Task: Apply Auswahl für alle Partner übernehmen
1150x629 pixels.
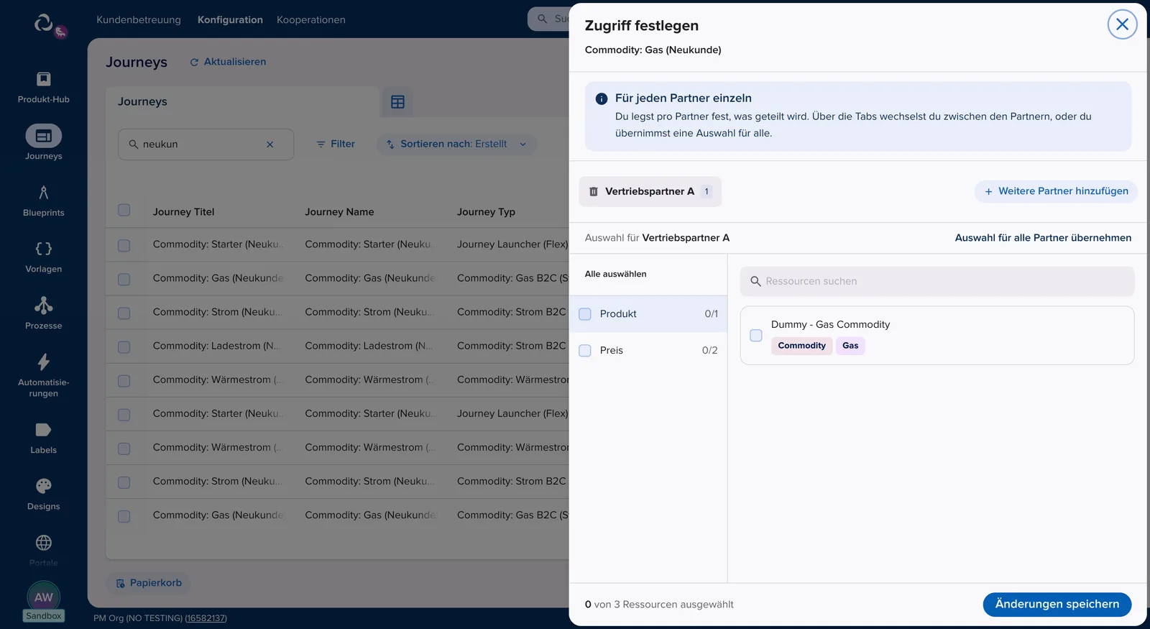Action: [x=1043, y=238]
